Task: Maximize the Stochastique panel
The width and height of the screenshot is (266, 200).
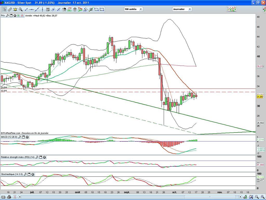Action: click(29, 174)
